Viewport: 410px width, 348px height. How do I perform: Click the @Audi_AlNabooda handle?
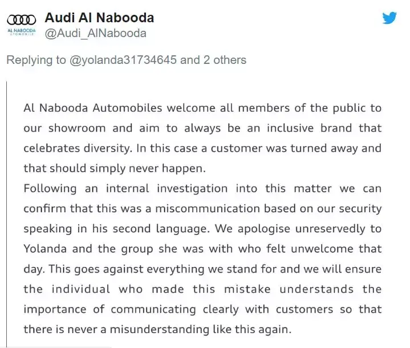click(x=96, y=33)
